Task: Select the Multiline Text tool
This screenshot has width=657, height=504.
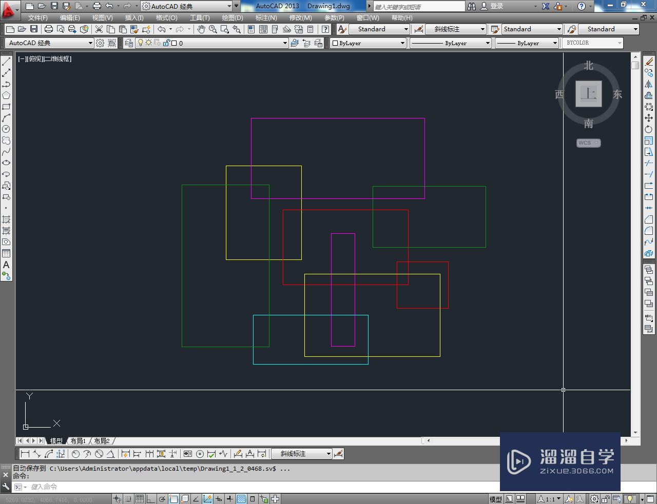Action: 6,265
